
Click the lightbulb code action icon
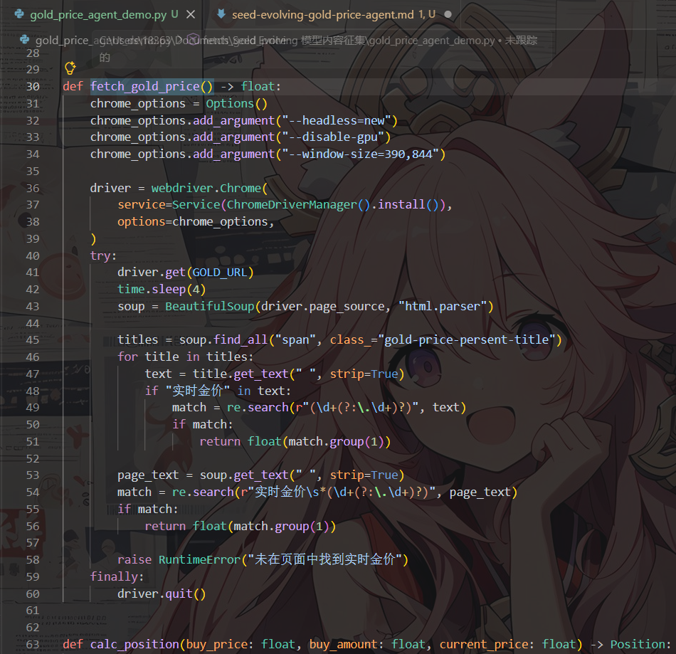(x=70, y=68)
